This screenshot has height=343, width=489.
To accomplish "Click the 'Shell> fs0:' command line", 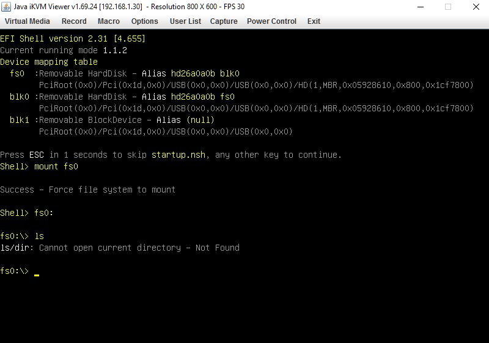I will click(27, 213).
